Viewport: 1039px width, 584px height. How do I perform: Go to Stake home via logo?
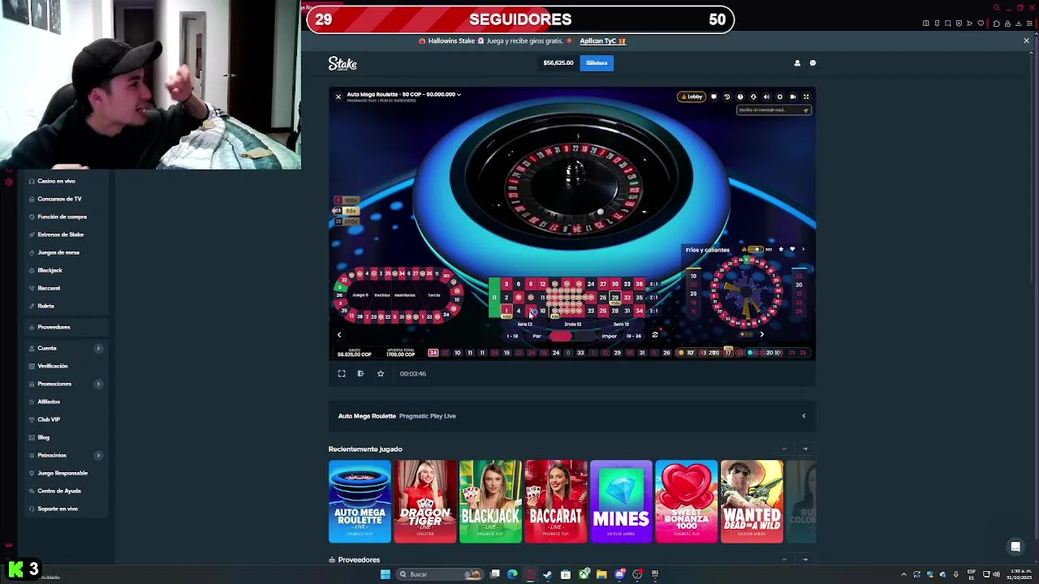point(343,63)
